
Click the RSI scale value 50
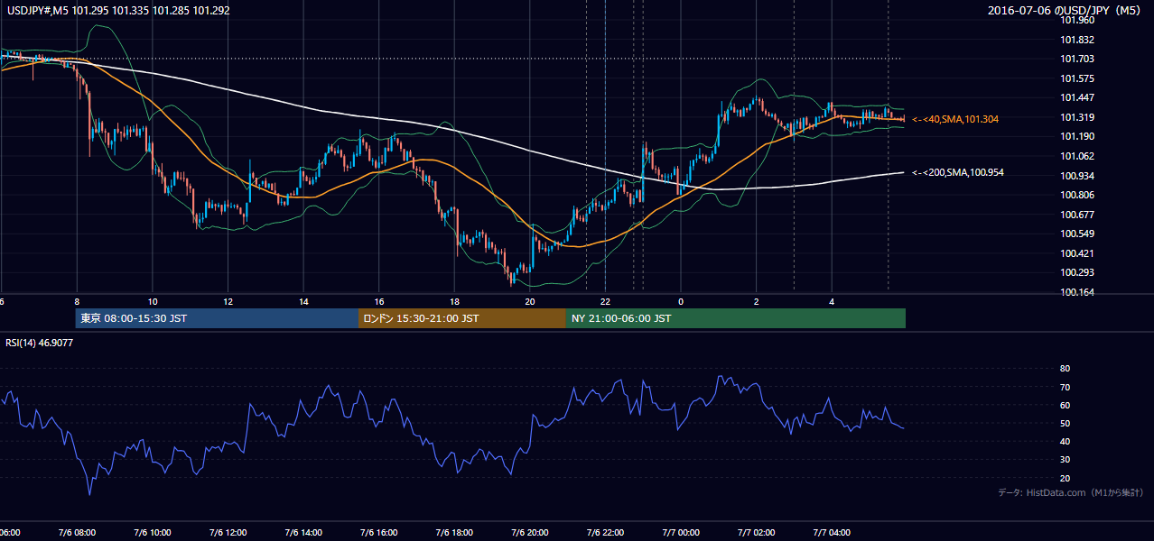tap(1065, 423)
